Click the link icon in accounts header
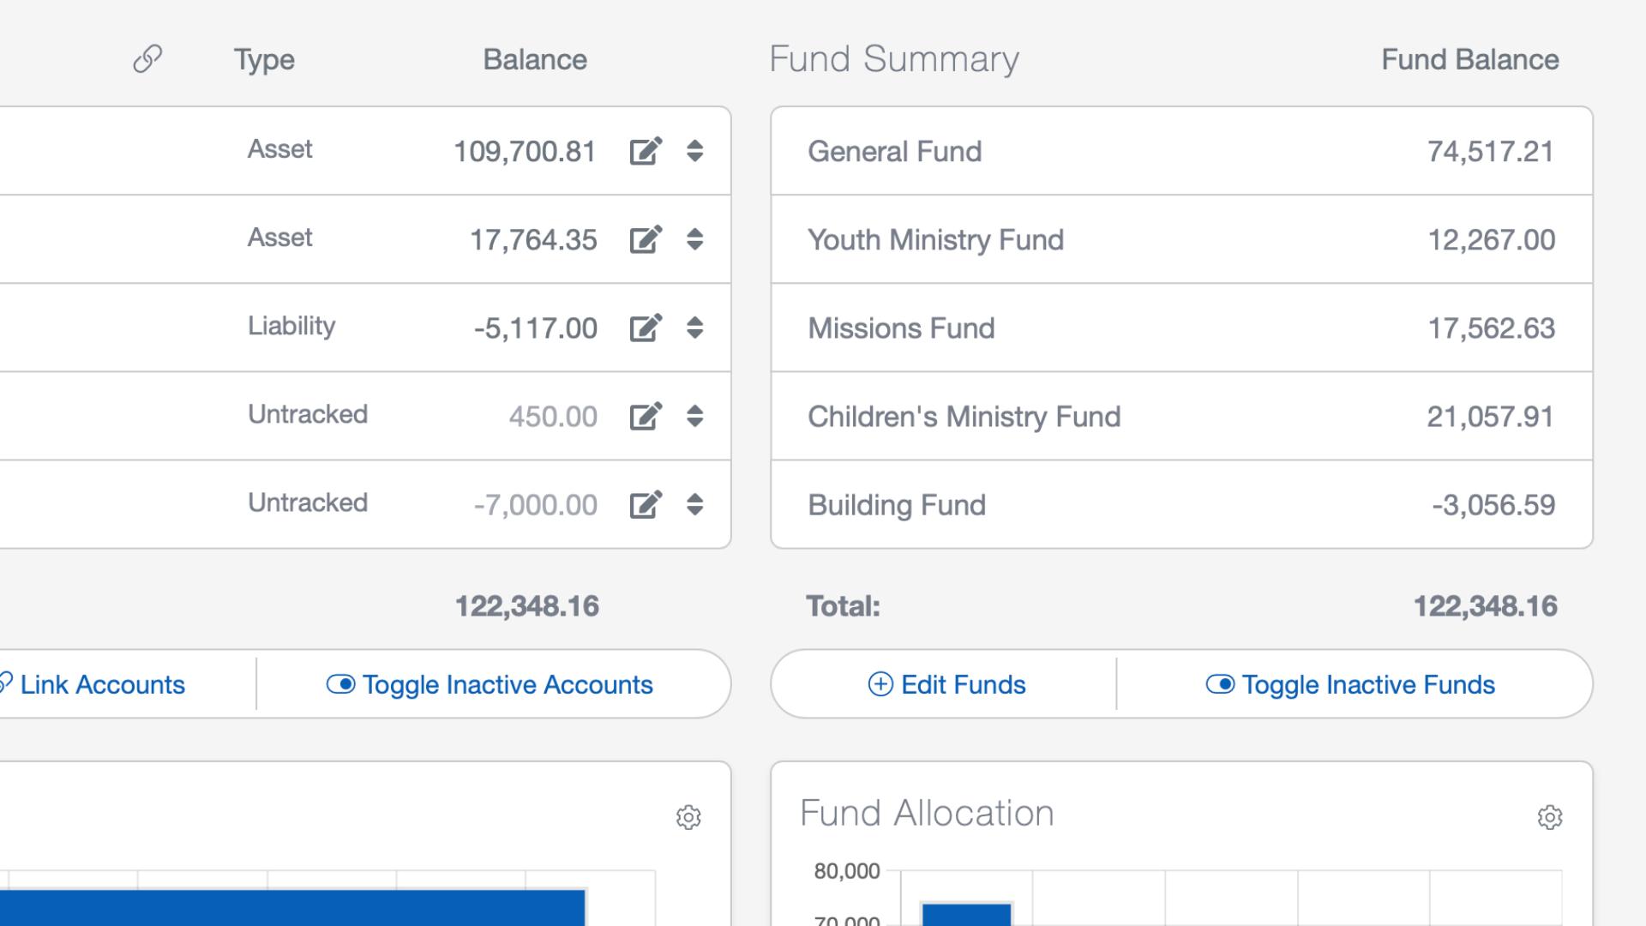Viewport: 1646px width, 926px height. [147, 59]
